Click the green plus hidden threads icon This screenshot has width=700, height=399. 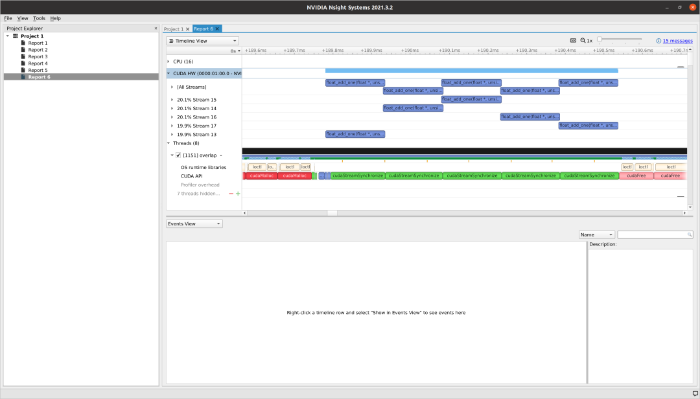coord(238,194)
